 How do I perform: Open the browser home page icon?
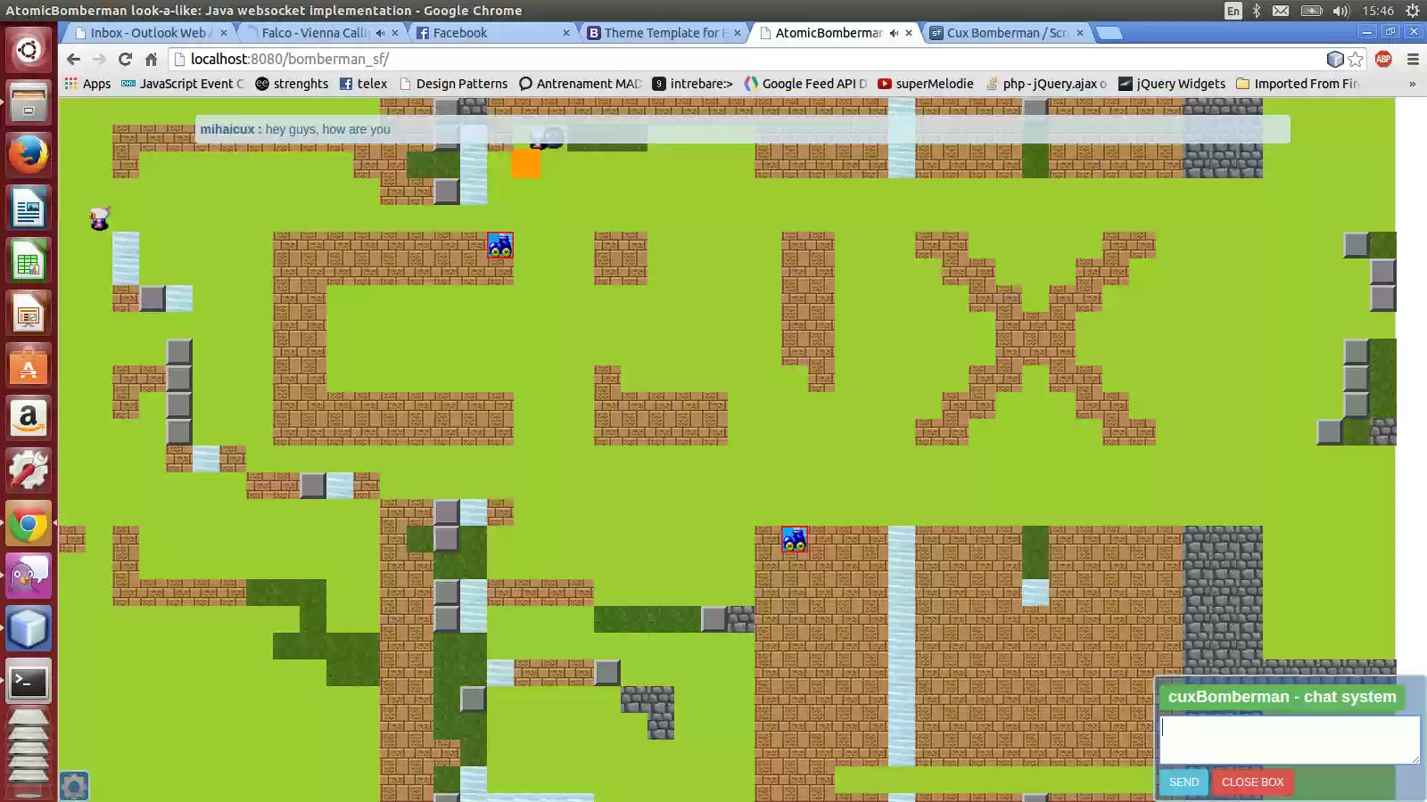[x=149, y=59]
